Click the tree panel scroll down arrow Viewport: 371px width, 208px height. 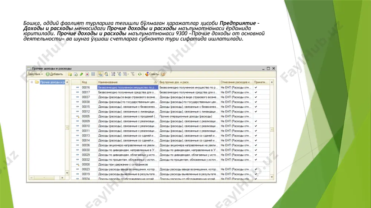point(67,173)
